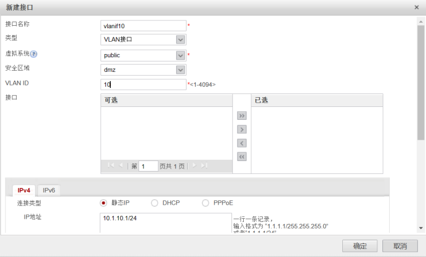Image resolution: width=426 pixels, height=257 pixels.
Task: Click the VLAN ID input field
Action: tap(143, 84)
